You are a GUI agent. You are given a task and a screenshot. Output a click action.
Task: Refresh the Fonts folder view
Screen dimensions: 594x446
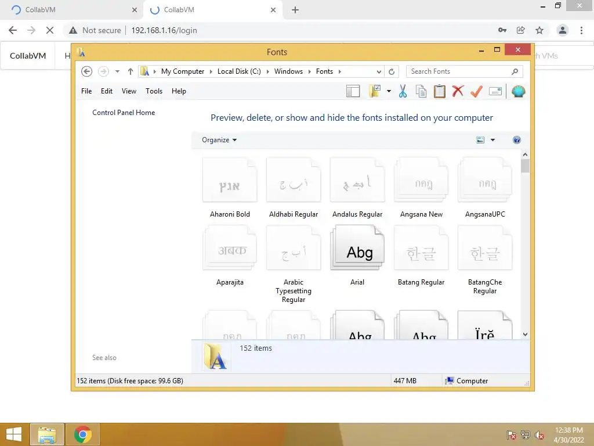tap(392, 71)
